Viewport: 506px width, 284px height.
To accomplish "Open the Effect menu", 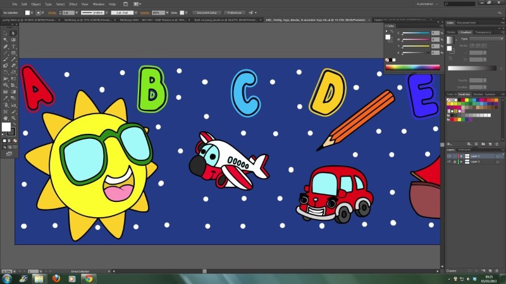I will tap(73, 4).
